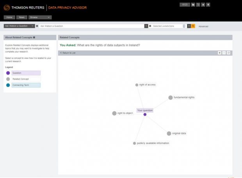Open the history icon in header

pos(198,5)
